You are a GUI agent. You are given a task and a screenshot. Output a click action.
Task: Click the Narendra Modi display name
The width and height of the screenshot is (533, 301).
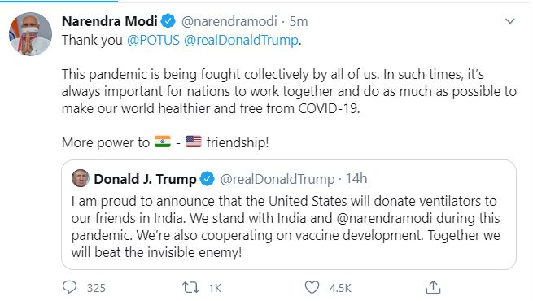click(x=110, y=21)
